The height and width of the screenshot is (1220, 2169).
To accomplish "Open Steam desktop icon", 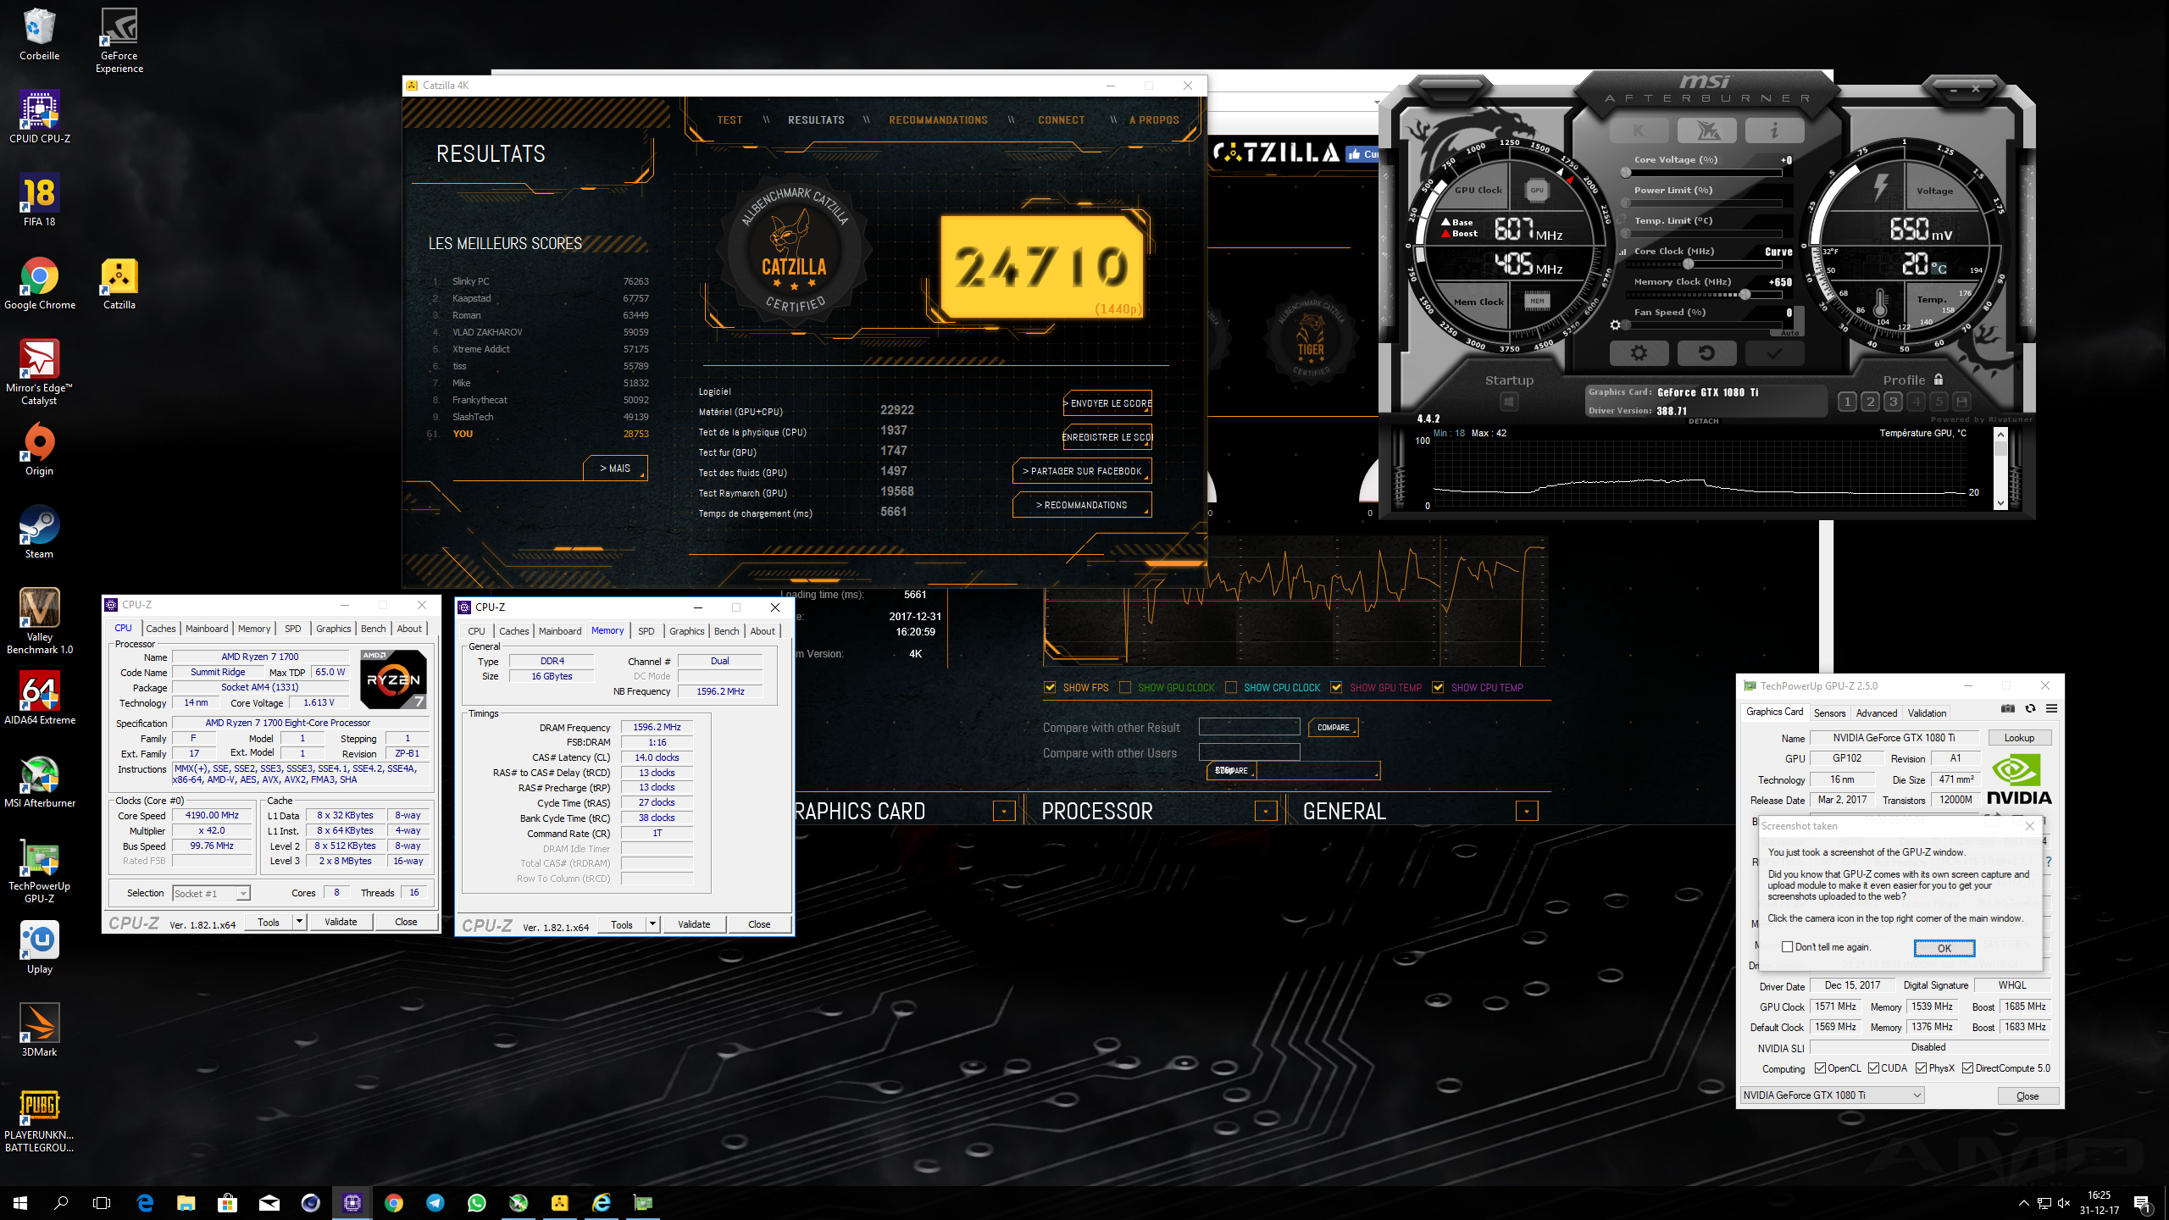I will [40, 532].
